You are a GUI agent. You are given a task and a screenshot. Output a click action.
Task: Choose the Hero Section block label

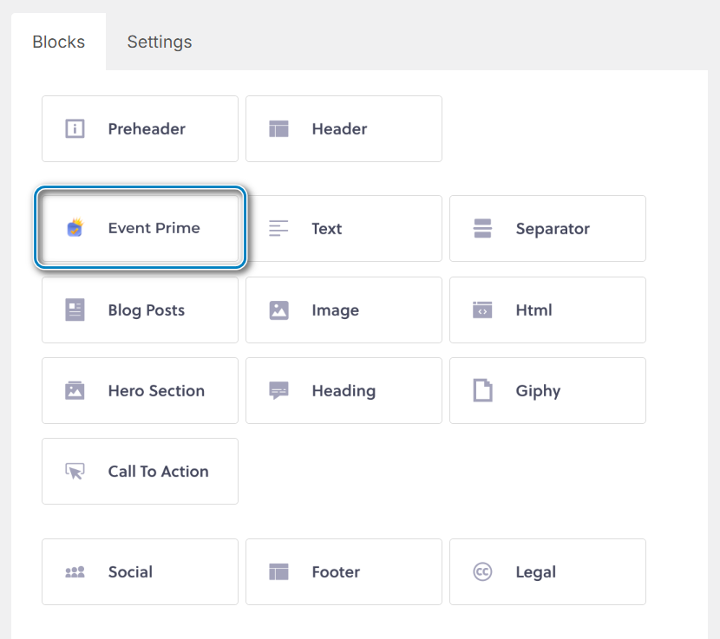tap(156, 391)
